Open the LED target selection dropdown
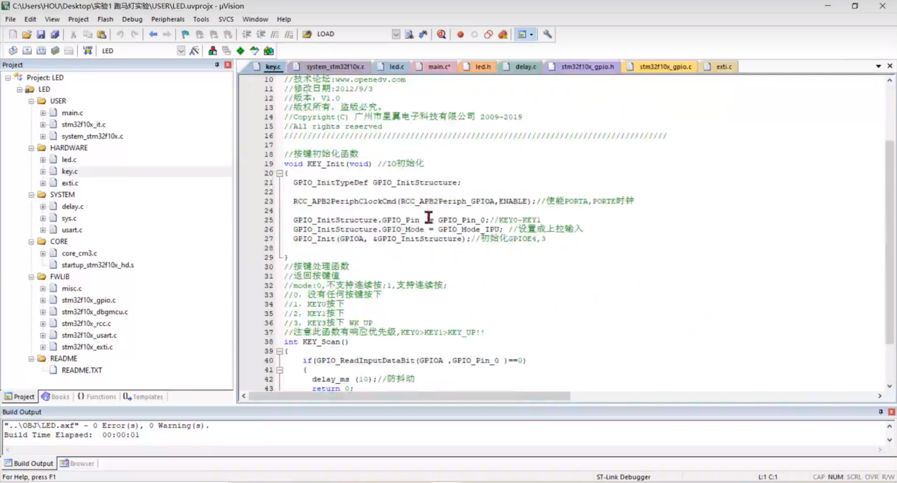The height and width of the screenshot is (483, 897). [x=181, y=51]
